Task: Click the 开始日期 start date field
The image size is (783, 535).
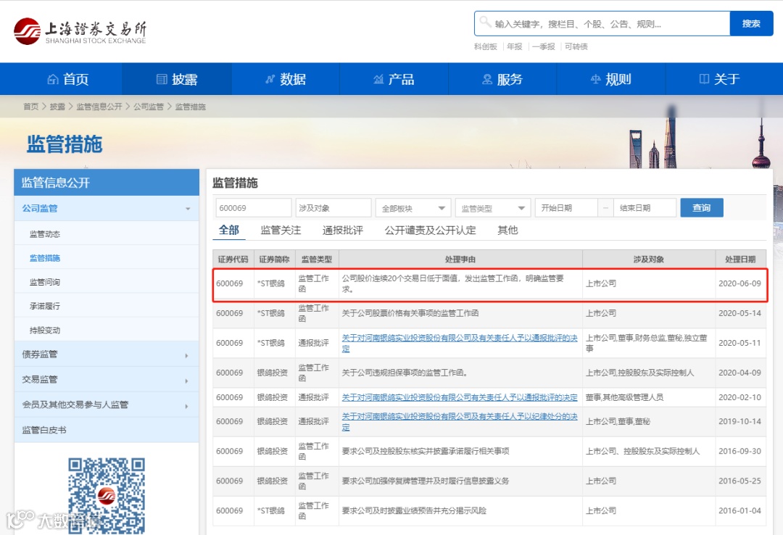Action: click(x=566, y=208)
